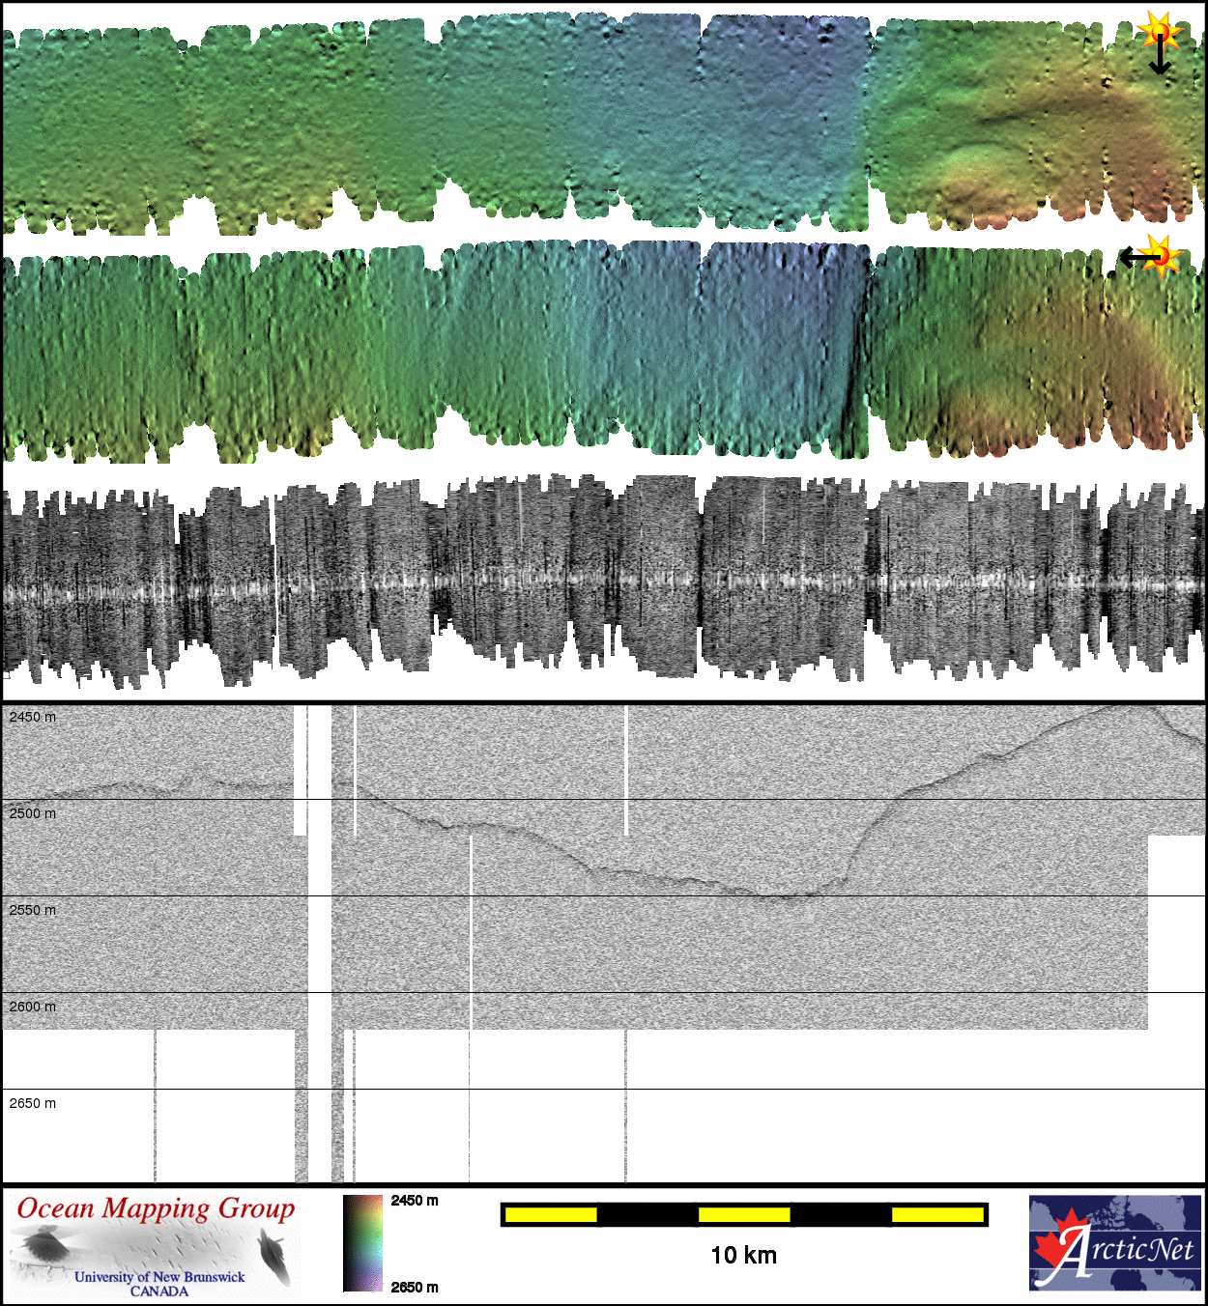The height and width of the screenshot is (1306, 1208).
Task: Click the rightmost yellow segment of the scale bar
Action: (936, 1214)
